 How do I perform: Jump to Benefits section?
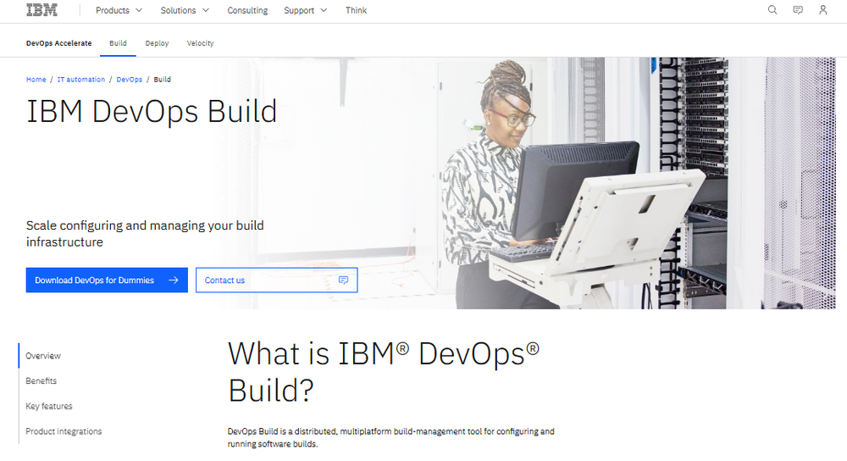click(41, 381)
